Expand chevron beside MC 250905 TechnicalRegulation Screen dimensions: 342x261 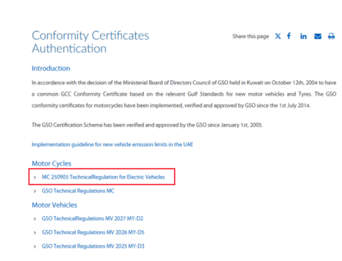35,178
